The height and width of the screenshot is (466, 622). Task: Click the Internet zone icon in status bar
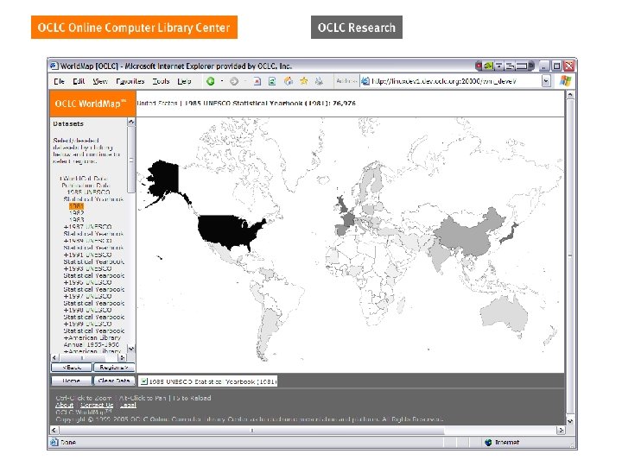(x=488, y=443)
